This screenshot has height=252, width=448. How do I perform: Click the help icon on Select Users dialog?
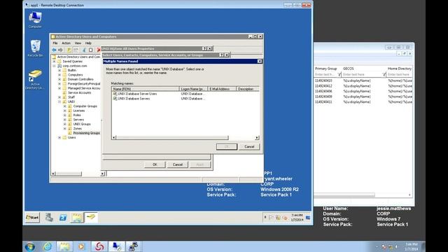[221, 55]
